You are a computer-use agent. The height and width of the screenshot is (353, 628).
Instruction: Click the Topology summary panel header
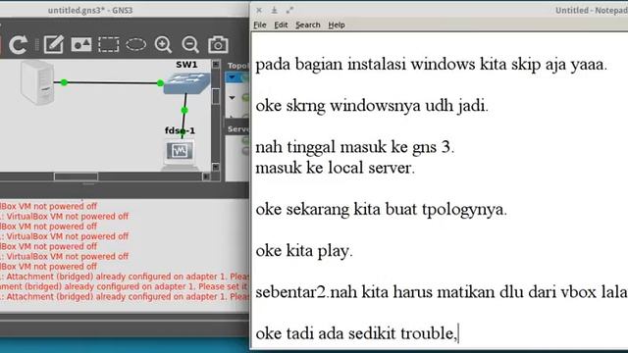pos(237,66)
